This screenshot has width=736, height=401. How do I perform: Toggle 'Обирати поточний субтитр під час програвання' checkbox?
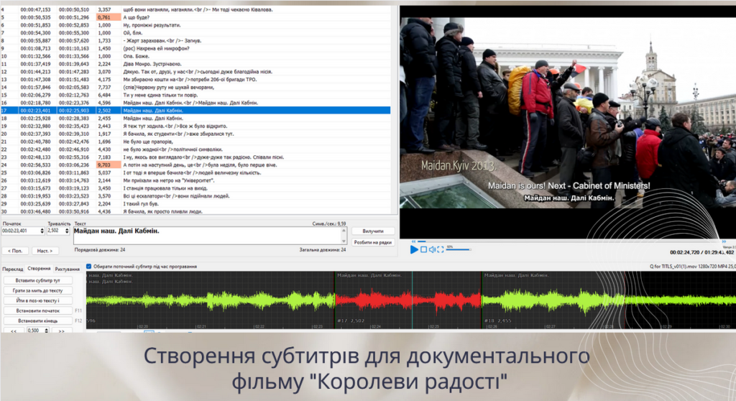[x=88, y=266]
